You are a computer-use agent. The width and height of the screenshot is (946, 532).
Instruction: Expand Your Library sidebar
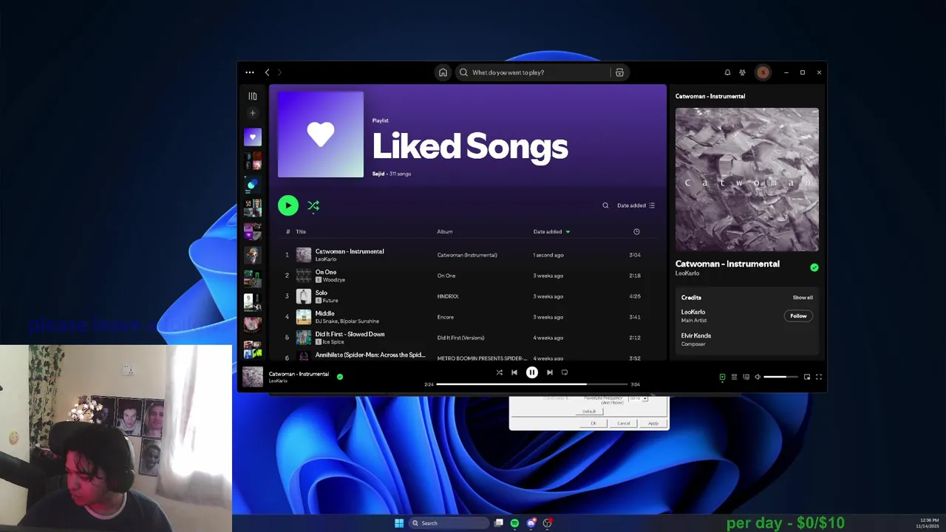(253, 96)
